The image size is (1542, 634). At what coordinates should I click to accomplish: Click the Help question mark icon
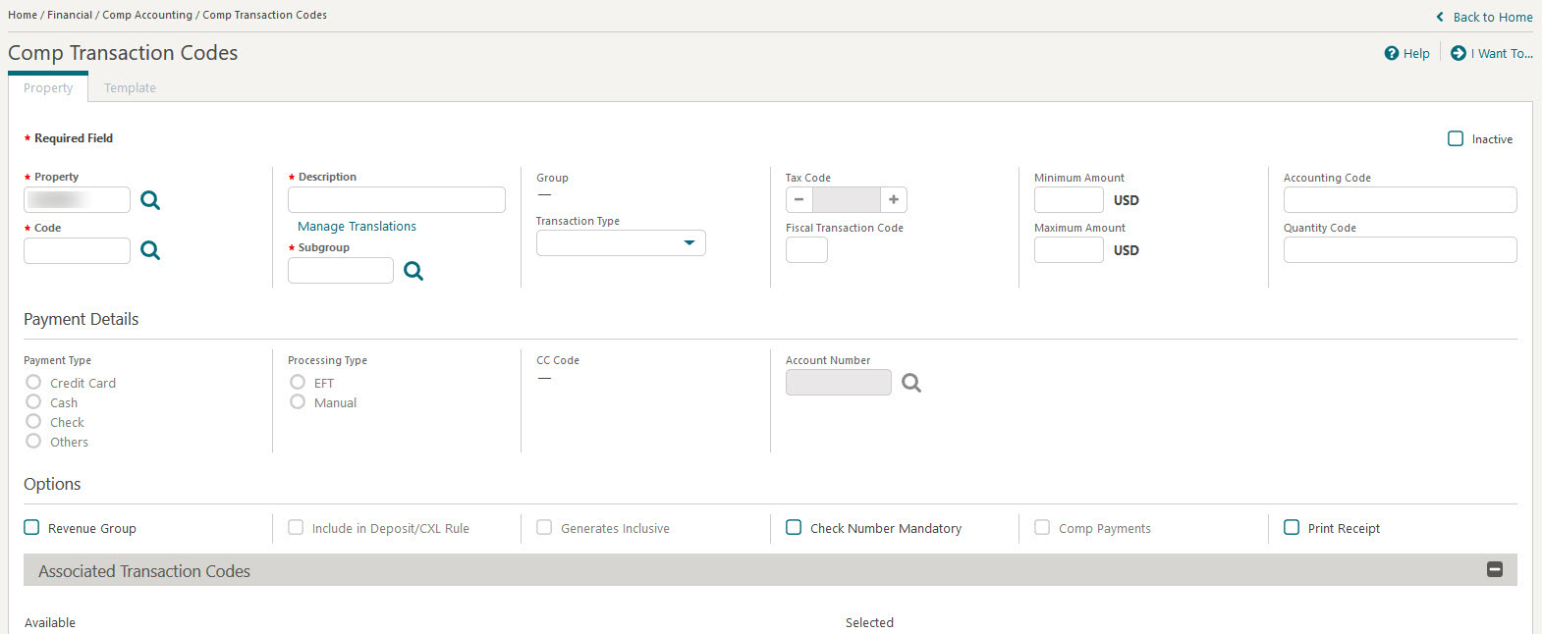(1392, 54)
